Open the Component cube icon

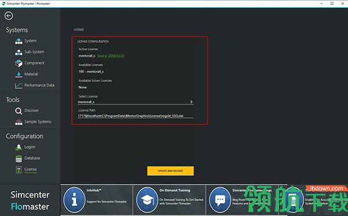pos(19,63)
